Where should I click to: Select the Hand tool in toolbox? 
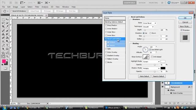pos(3,57)
